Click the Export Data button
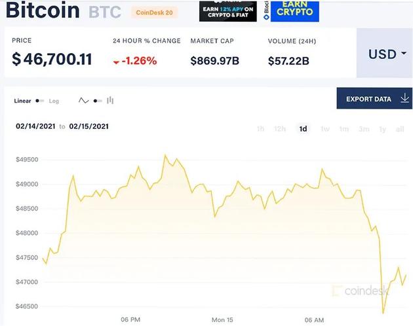The image size is (413, 326). [368, 100]
